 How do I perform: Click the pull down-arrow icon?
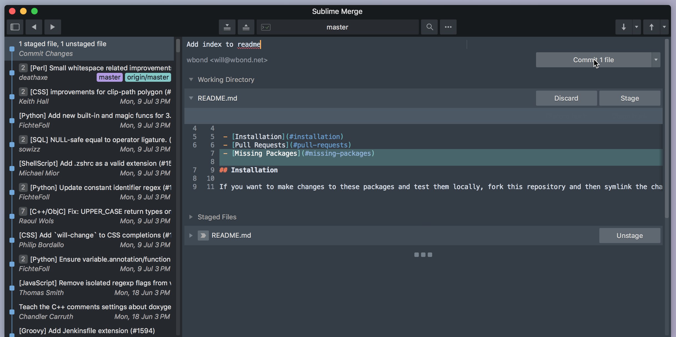(624, 27)
